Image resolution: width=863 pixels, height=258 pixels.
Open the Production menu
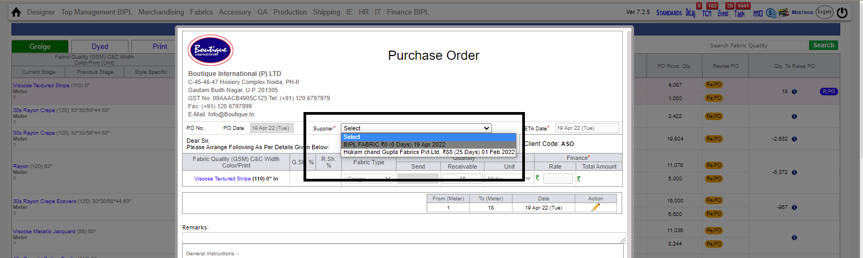290,12
